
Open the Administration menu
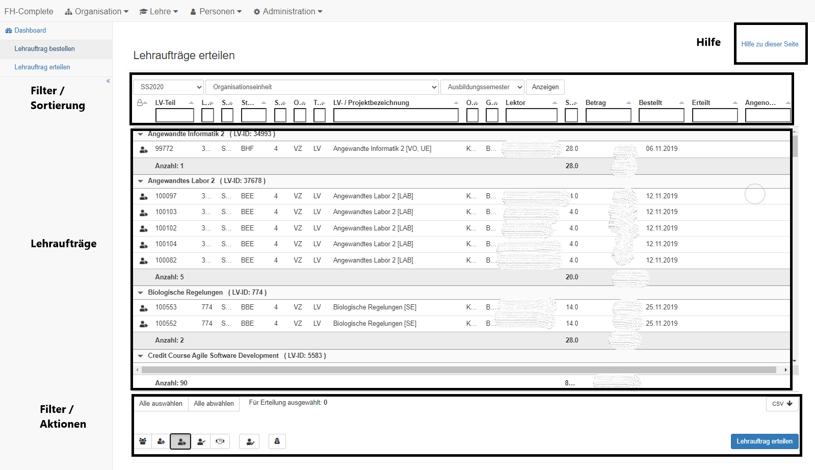point(288,11)
